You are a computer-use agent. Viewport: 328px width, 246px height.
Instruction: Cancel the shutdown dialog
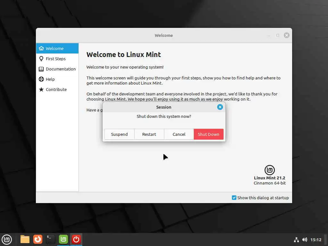[179, 134]
